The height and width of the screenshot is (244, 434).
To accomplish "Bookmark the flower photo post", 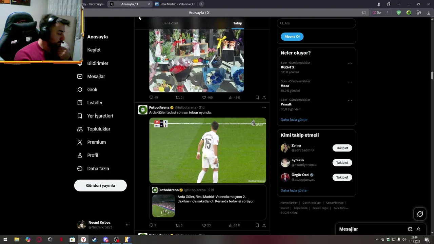I will [x=257, y=97].
